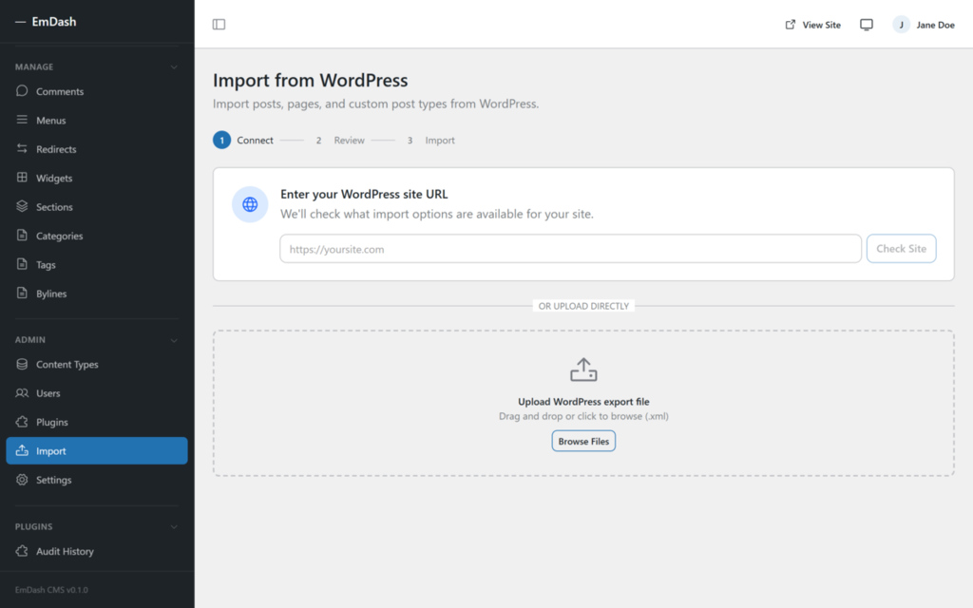
Task: Click the Settings gear icon
Action: [x=22, y=479]
